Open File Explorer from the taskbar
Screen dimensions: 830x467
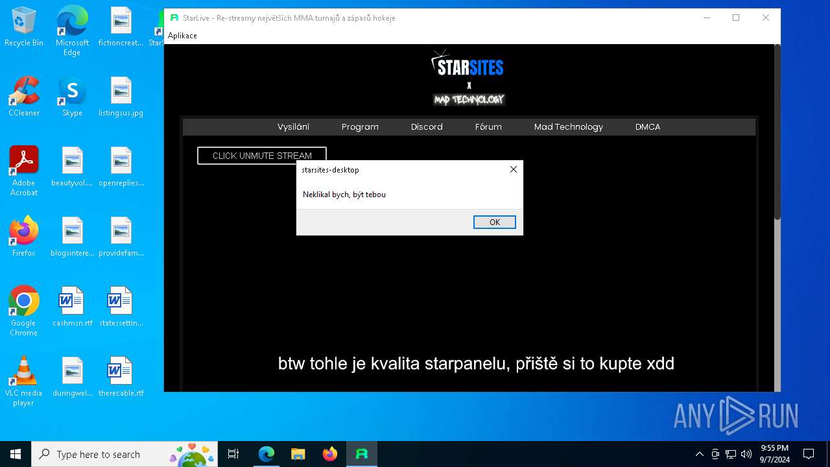coord(298,454)
